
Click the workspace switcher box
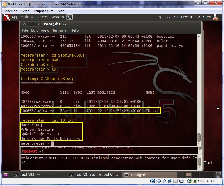[188, 175]
